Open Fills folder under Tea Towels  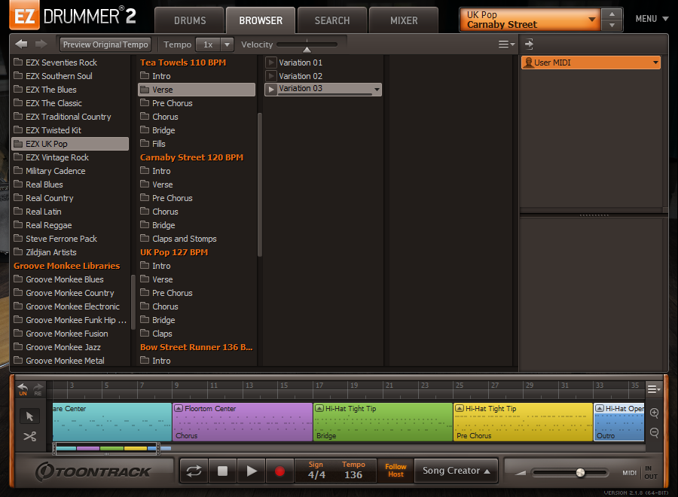[x=197, y=144]
